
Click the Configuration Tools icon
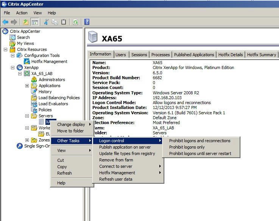(x=20, y=55)
